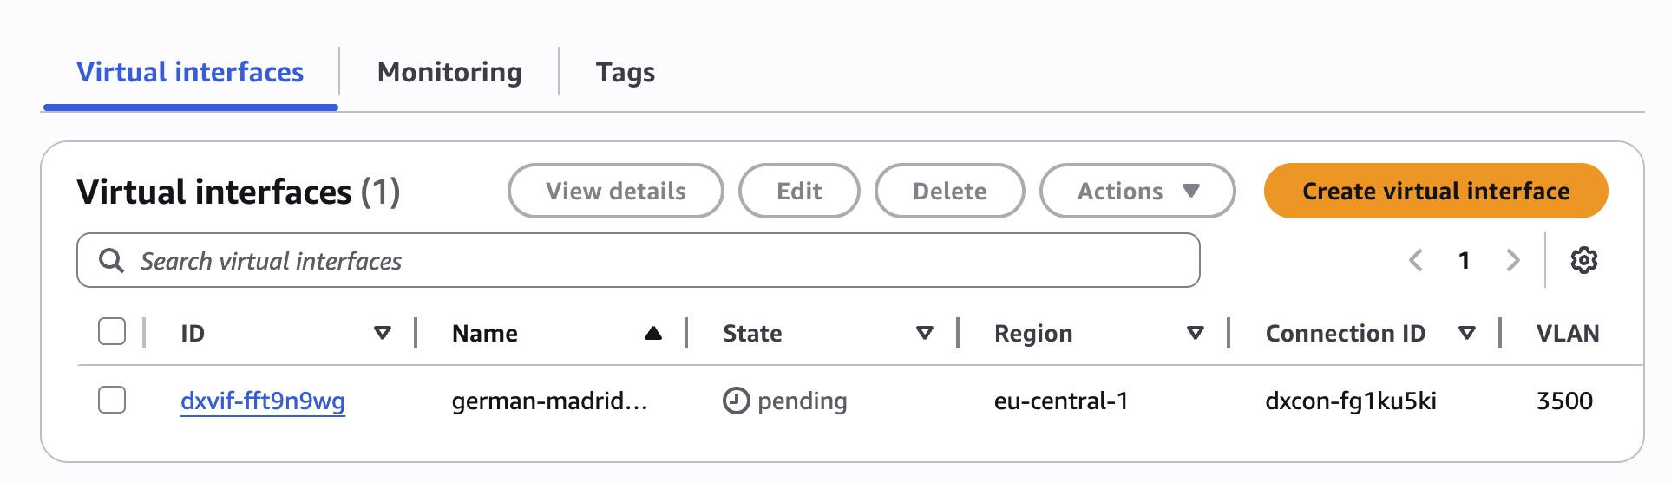This screenshot has height=482, width=1671.
Task: Open the dxvif-fft9n9wg interface link
Action: pos(263,401)
